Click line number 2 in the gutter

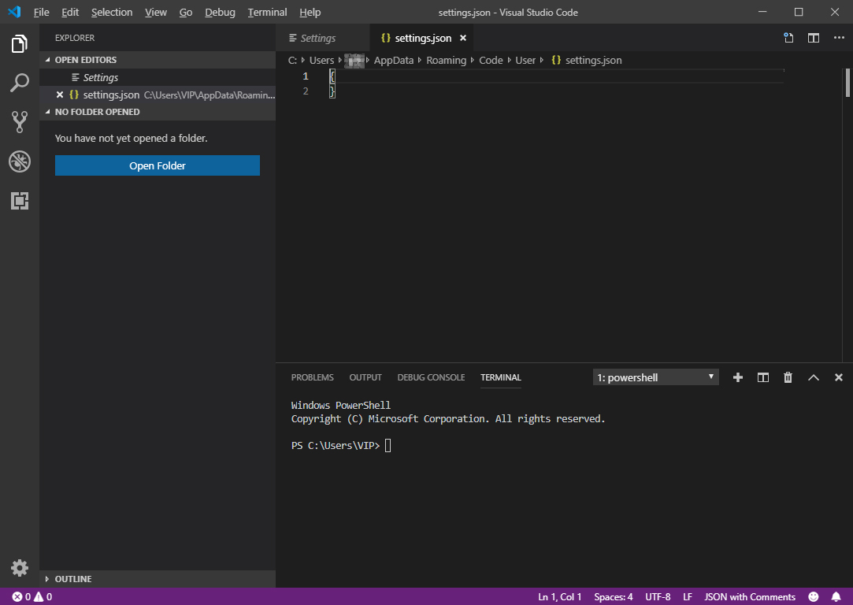tap(305, 91)
